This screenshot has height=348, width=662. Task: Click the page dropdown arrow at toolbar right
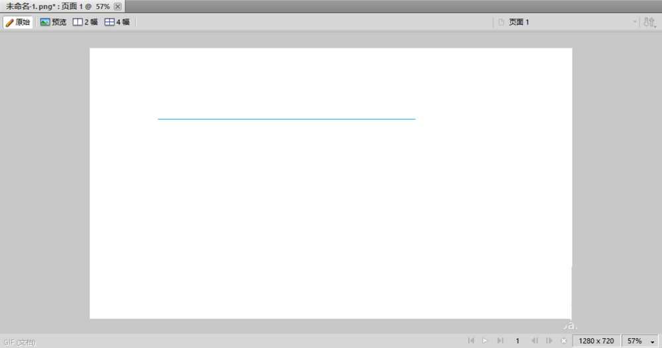tap(634, 22)
